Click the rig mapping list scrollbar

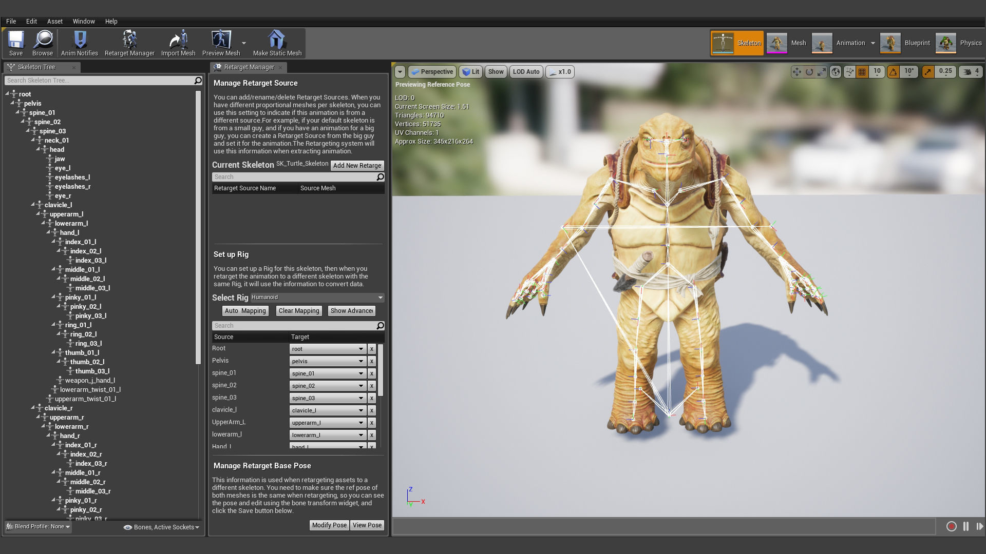381,369
